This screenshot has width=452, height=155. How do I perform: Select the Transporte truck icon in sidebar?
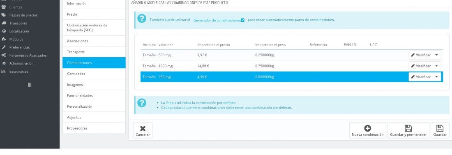coord(4,23)
